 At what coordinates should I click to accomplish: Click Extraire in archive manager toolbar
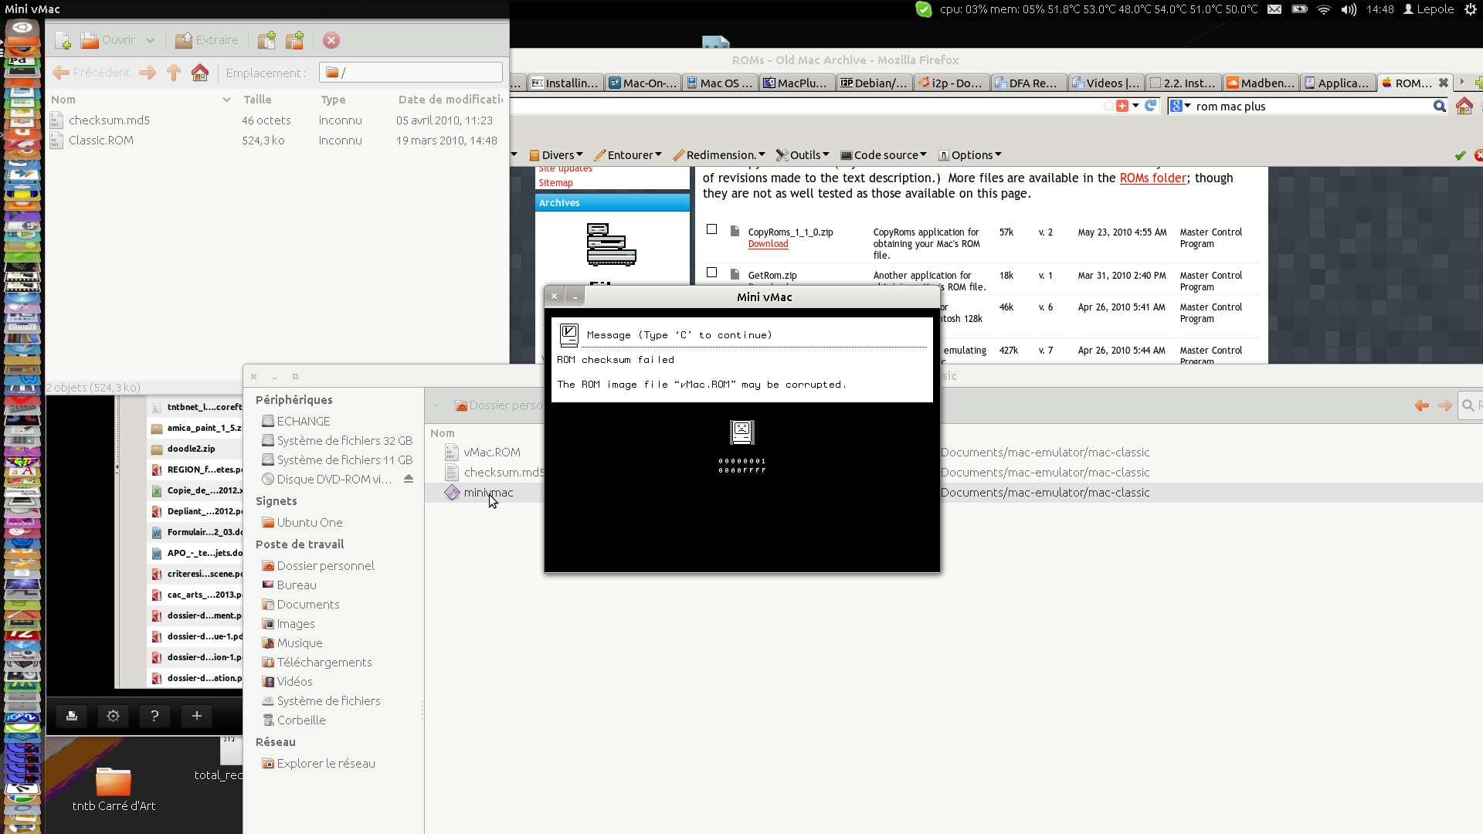tap(207, 40)
